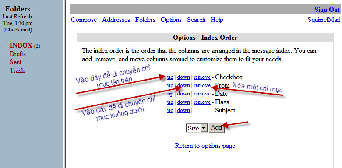Remove the Checkbox column

(x=202, y=77)
